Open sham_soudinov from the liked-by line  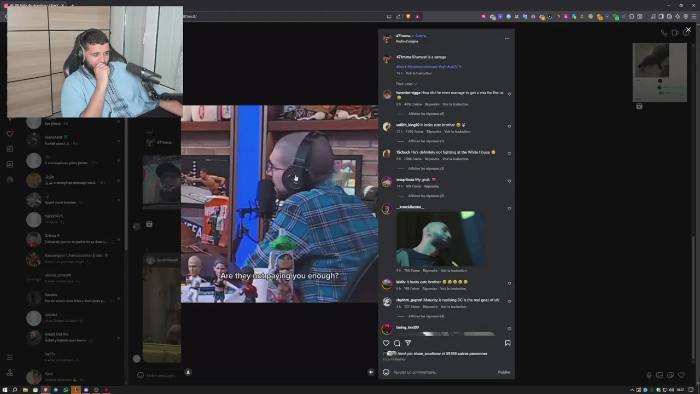click(427, 354)
